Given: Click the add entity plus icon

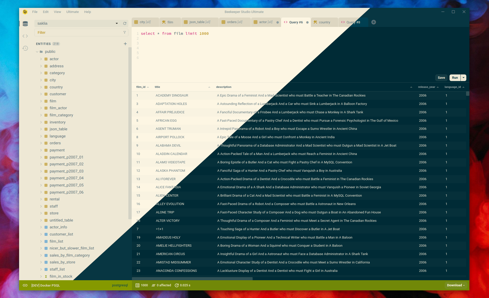Looking at the screenshot, I should 125,43.
